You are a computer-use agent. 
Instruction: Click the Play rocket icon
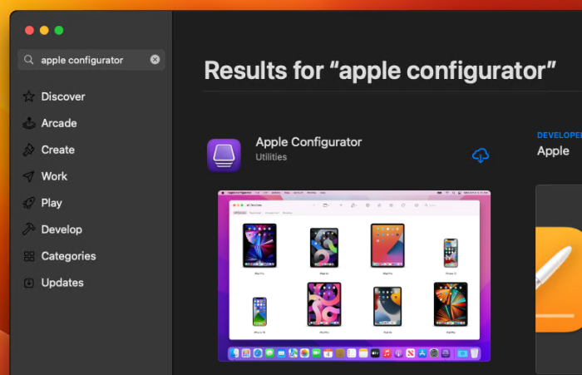[28, 203]
